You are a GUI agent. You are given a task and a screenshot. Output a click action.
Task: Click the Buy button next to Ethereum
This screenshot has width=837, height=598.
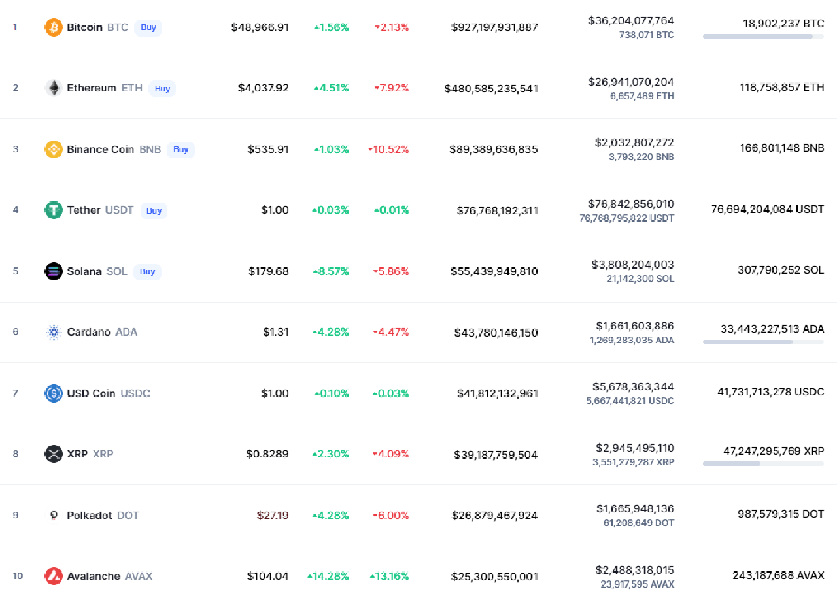[x=162, y=88]
